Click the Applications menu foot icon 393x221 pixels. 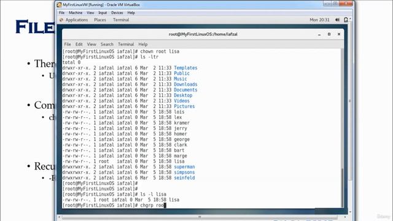tap(61, 20)
